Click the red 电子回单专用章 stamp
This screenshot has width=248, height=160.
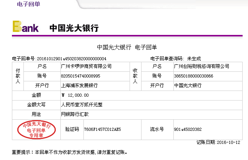tap(37, 130)
